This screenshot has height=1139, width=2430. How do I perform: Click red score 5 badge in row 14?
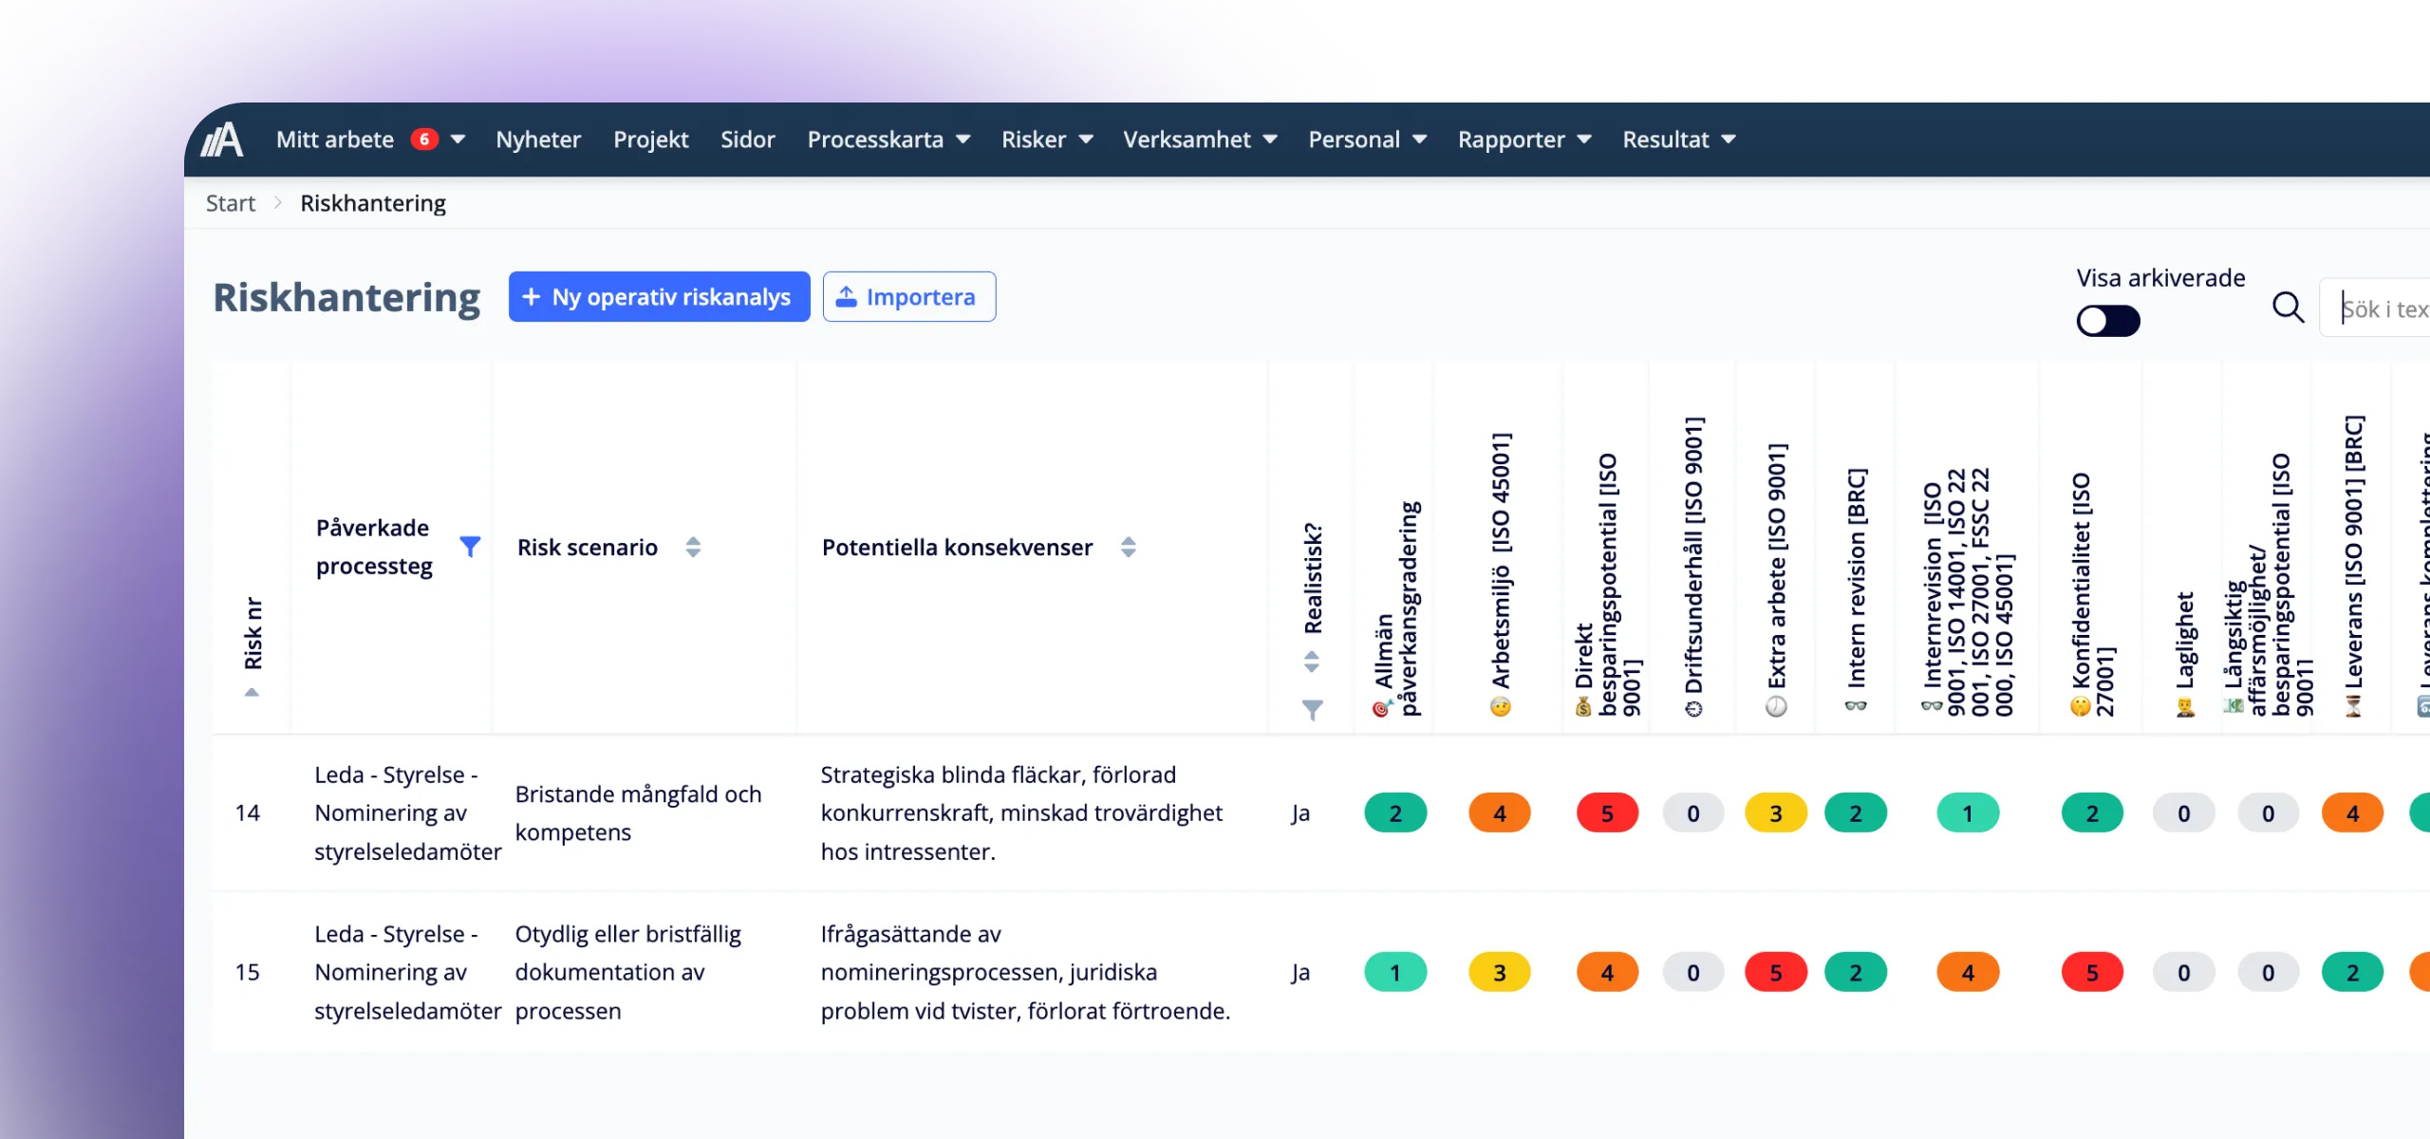tap(1606, 813)
